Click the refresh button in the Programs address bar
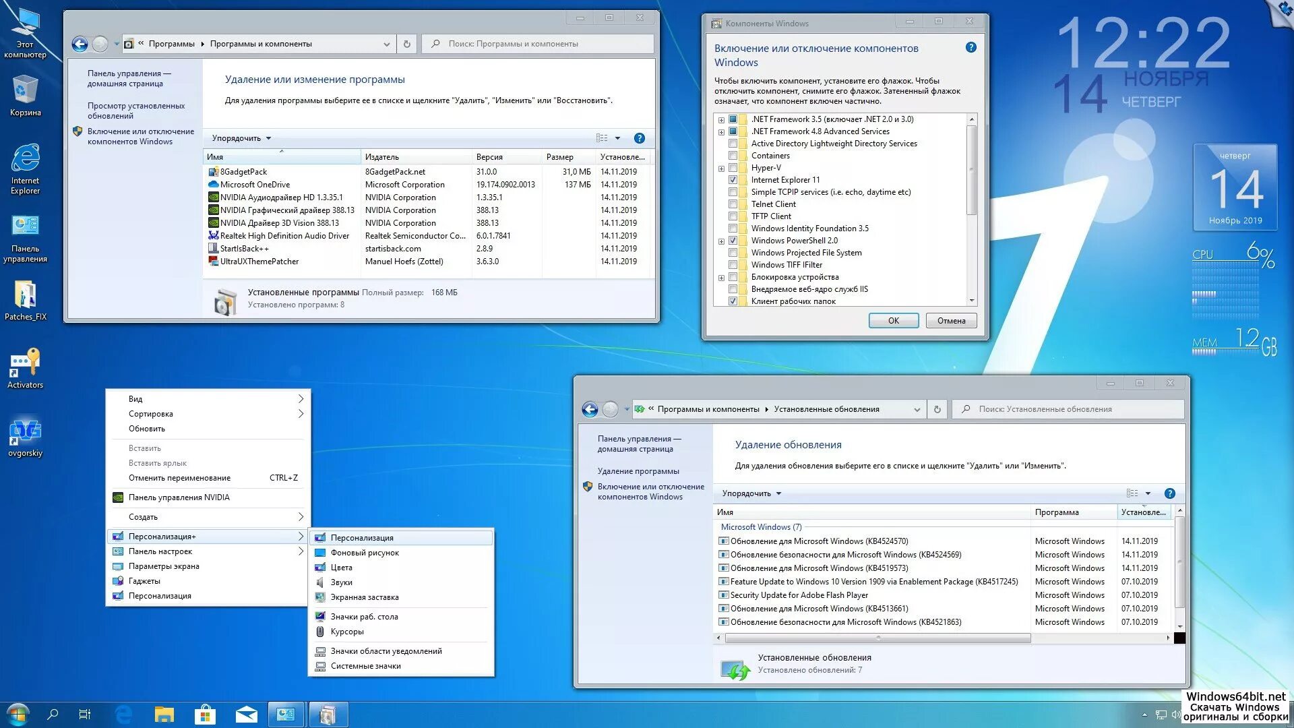The height and width of the screenshot is (728, 1294). 406,44
